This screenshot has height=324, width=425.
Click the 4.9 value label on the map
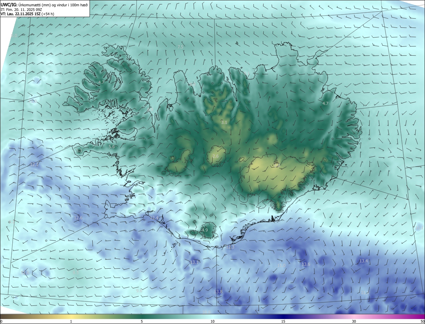pyautogui.click(x=205, y=230)
